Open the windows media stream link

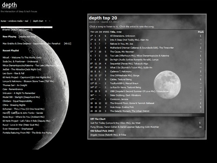click(15, 21)
